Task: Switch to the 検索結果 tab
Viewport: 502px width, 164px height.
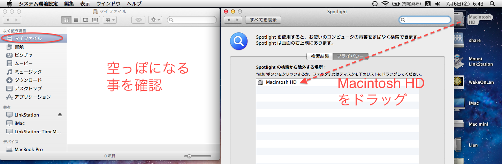Action: [x=320, y=56]
